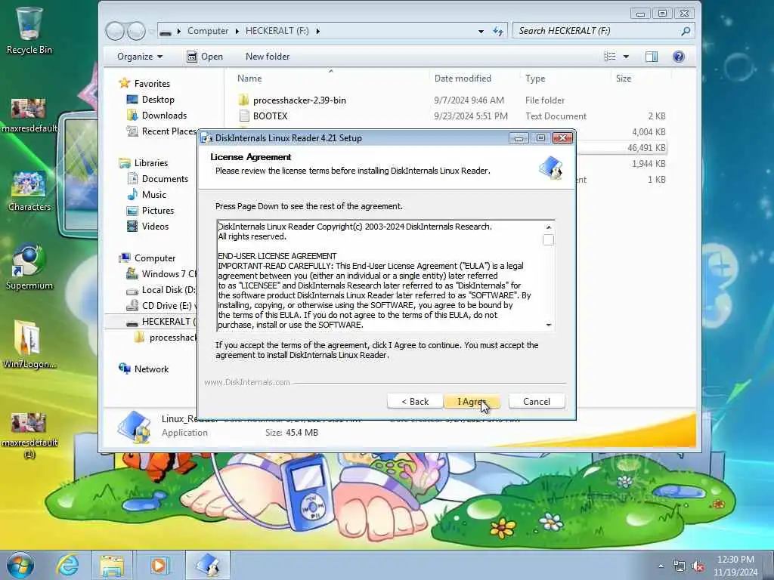Open the Characters desktop icon

pos(29,191)
